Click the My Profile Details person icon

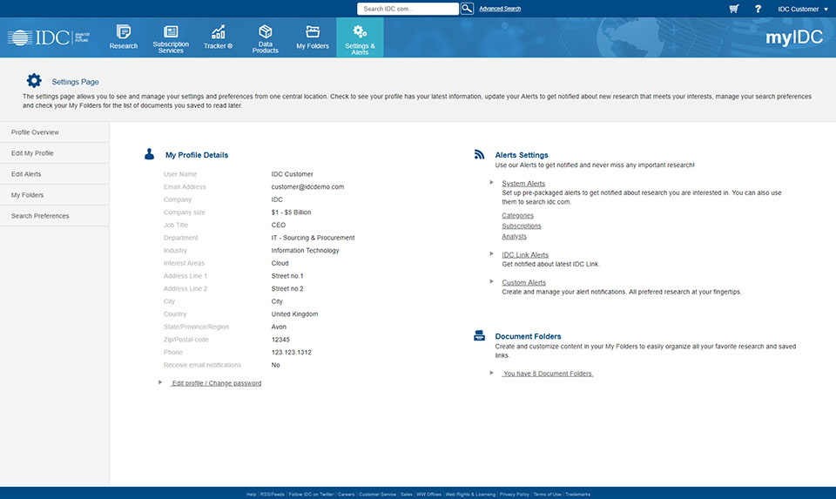pos(149,154)
